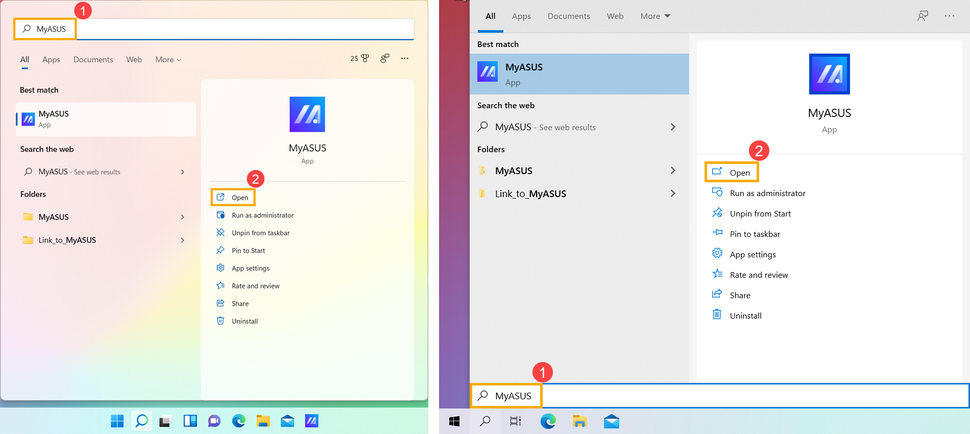Expand MyASUS folder chevron in Windows 11
970x434 pixels.
coord(182,217)
